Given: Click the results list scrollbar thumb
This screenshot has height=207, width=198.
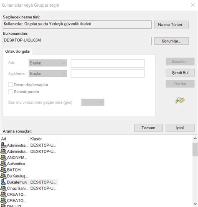Looking at the screenshot, I should (x=195, y=150).
